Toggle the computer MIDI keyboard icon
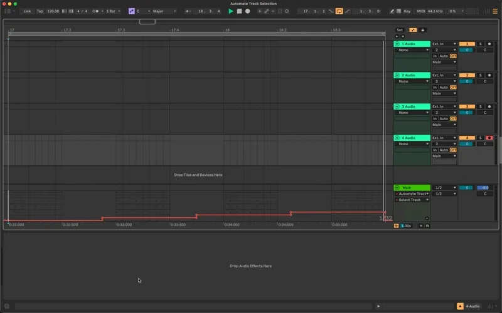This screenshot has height=313, width=502. coord(398,11)
